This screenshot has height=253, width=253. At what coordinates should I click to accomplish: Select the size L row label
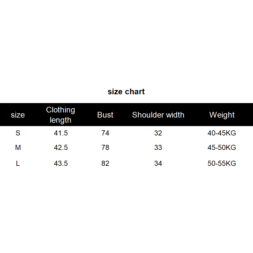pyautogui.click(x=18, y=164)
